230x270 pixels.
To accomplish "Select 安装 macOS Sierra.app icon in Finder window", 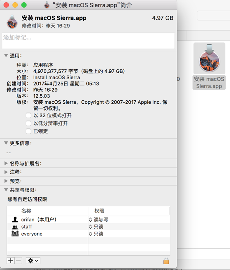I will pos(209,58).
